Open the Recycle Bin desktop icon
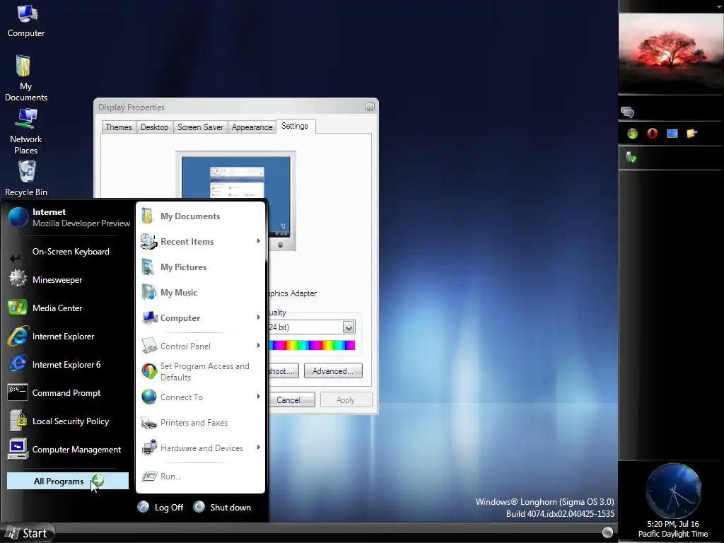The height and width of the screenshot is (543, 724). (26, 178)
